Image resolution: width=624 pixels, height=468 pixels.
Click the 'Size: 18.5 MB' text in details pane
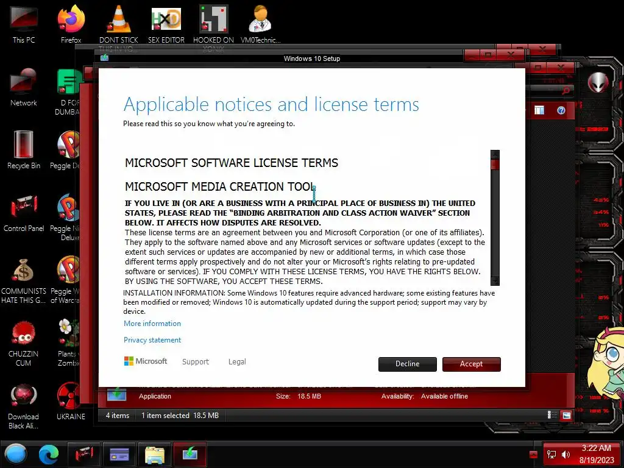299,396
